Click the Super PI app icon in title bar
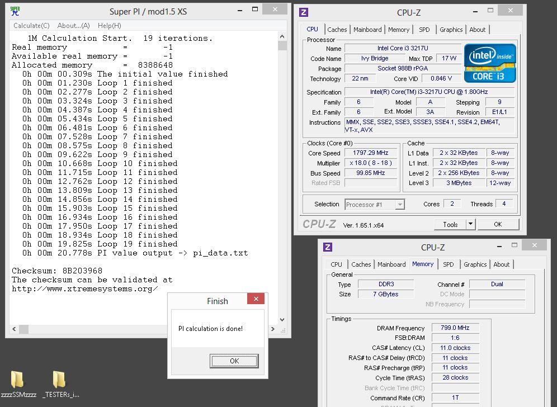 point(15,11)
